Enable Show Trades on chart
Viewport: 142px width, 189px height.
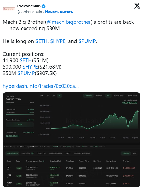[132, 96]
